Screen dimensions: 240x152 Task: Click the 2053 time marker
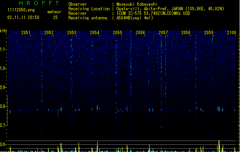(x=72, y=33)
